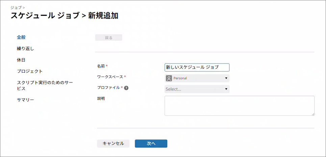The width and height of the screenshot is (326, 157).
Task: Open the プロジェクト section
Action: pos(30,72)
